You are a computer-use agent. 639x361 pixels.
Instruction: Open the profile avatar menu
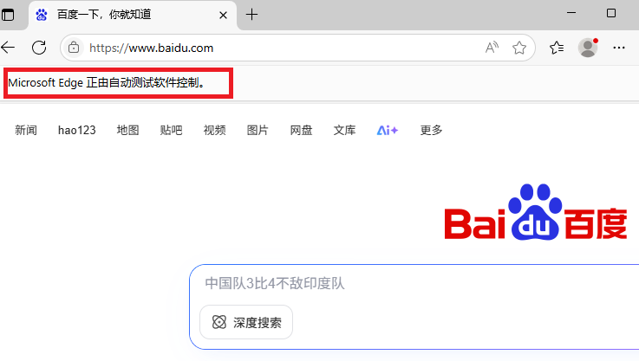click(x=588, y=48)
